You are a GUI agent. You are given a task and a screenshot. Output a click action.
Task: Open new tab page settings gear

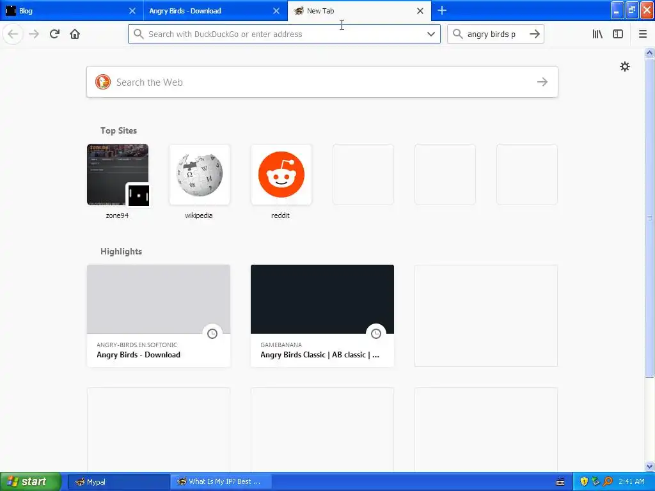click(x=624, y=66)
